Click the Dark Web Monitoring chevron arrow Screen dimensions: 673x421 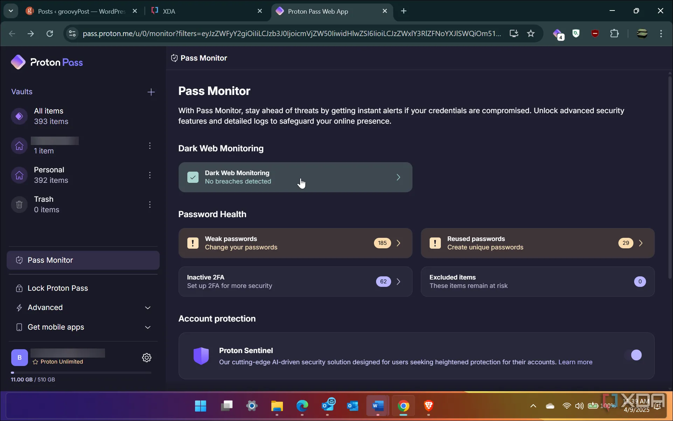398,177
